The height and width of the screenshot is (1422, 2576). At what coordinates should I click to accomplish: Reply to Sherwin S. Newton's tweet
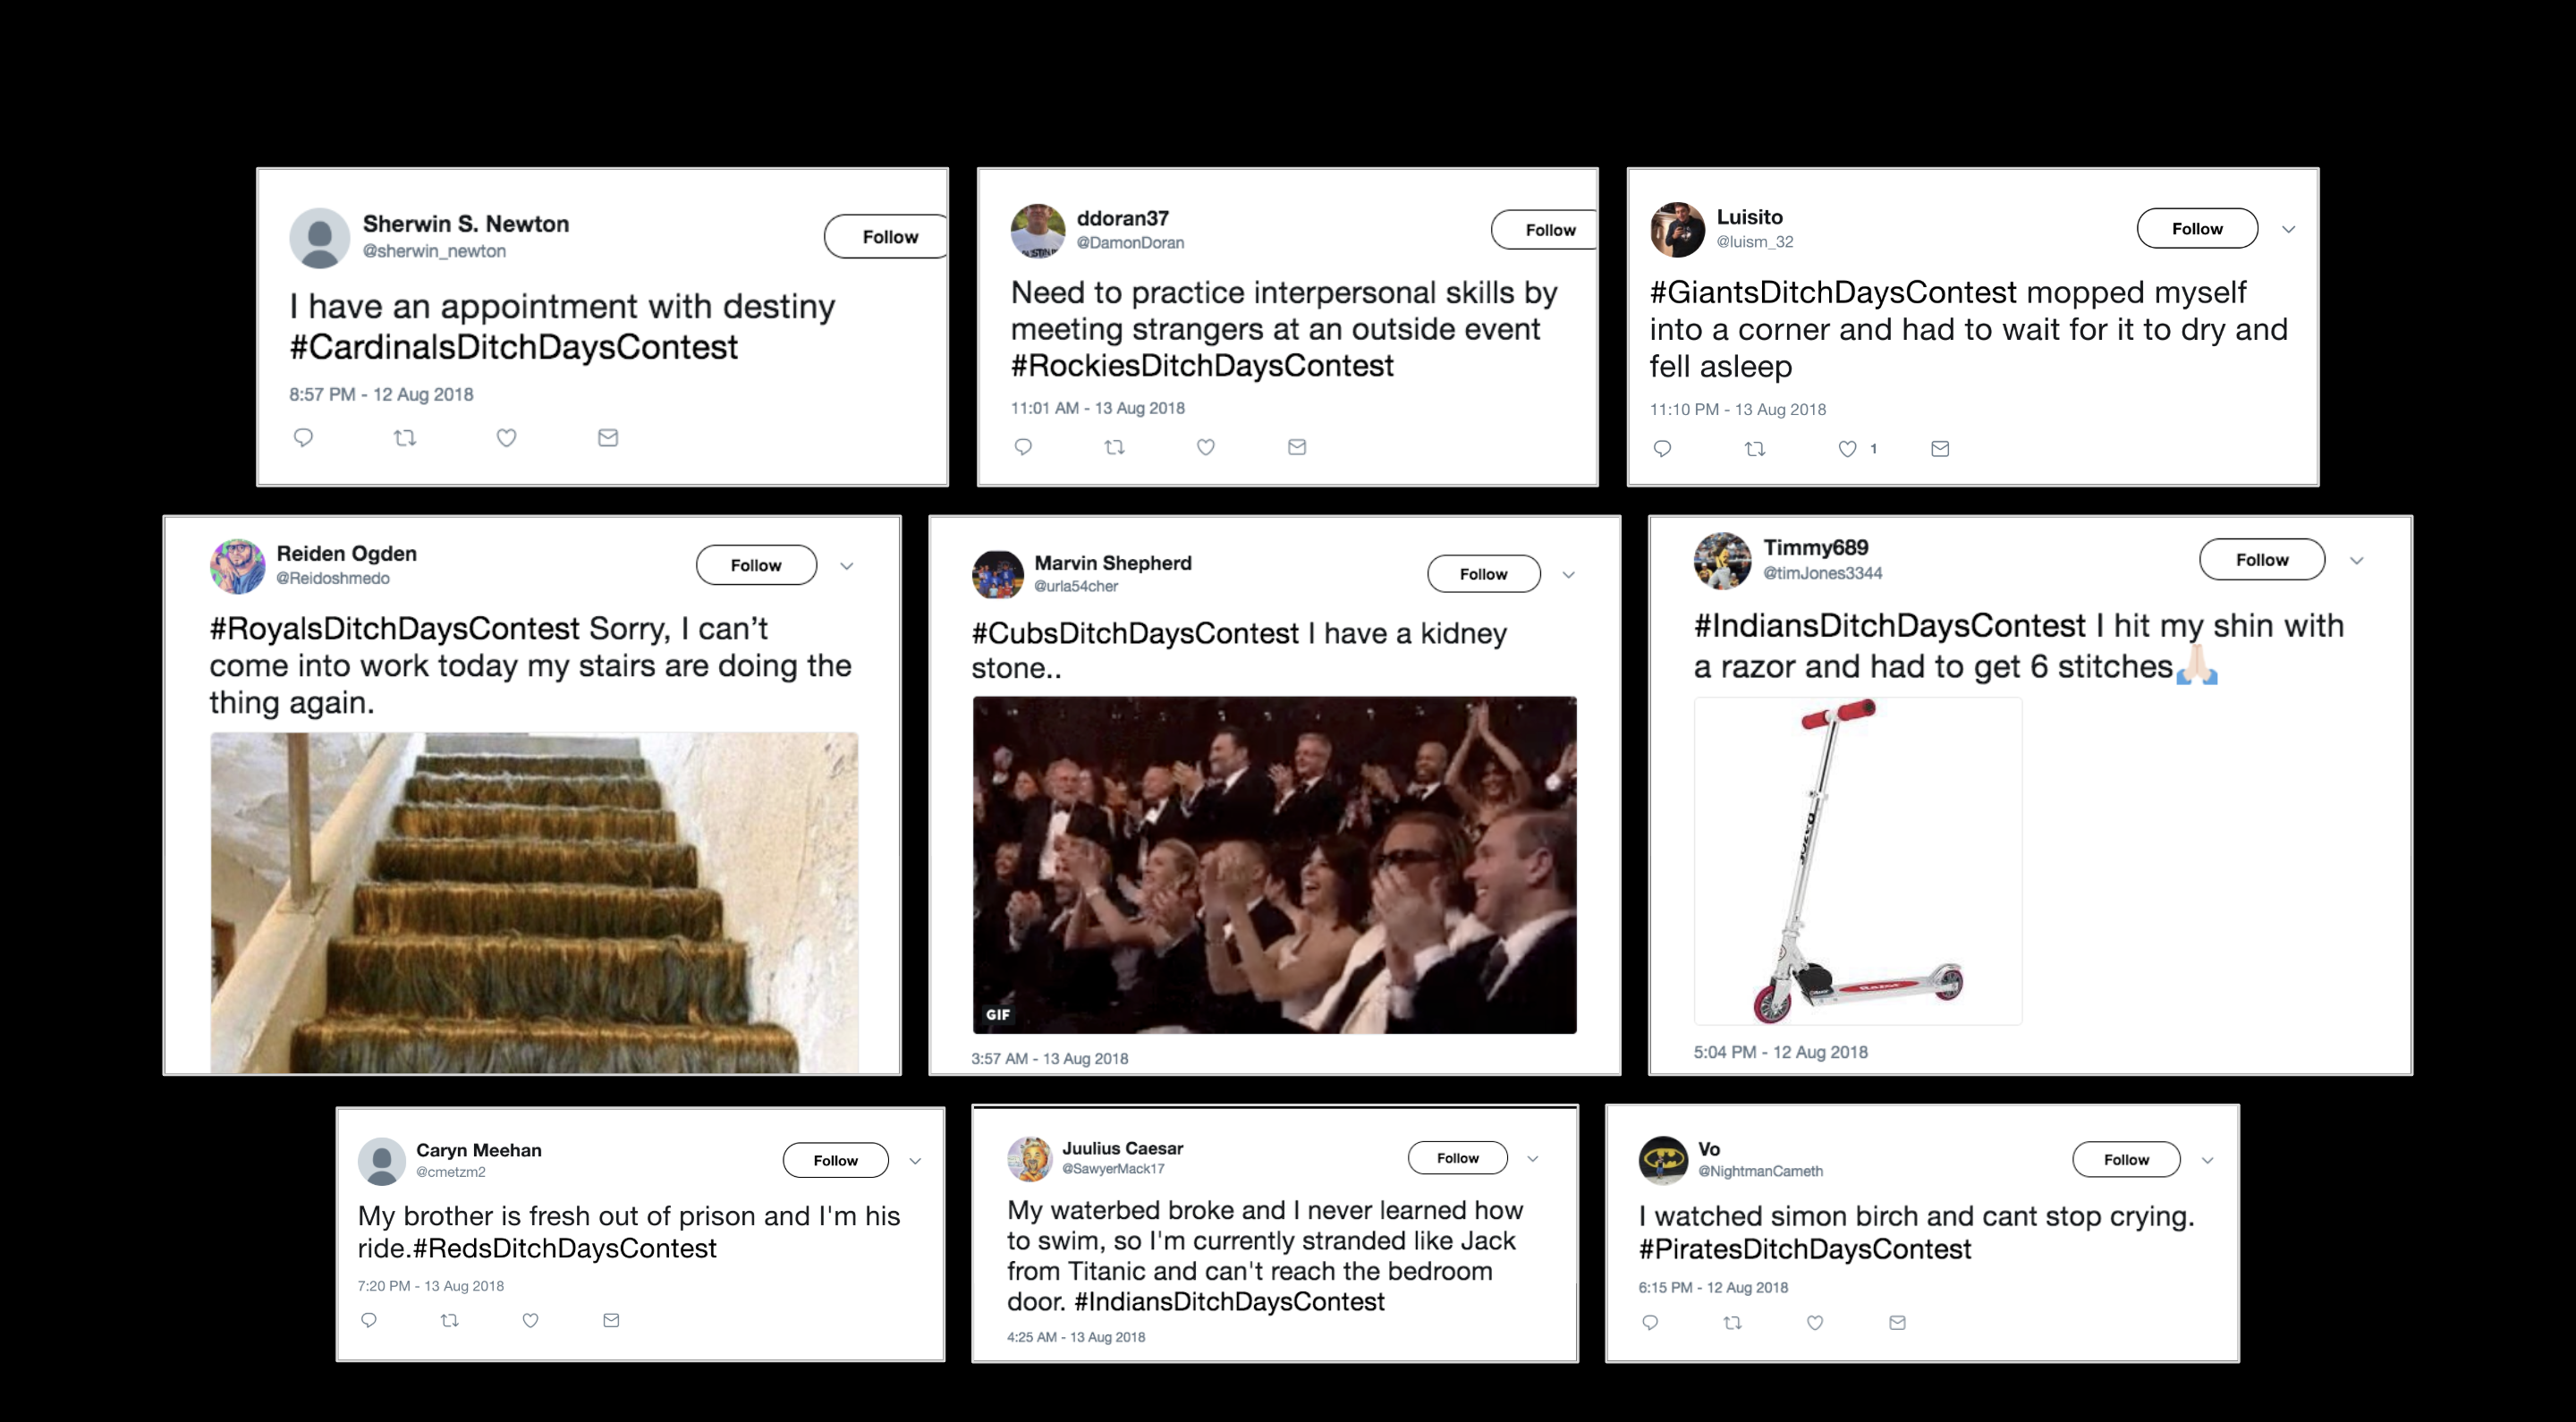point(304,438)
